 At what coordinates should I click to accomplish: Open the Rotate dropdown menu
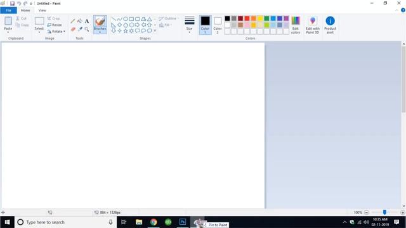[x=56, y=32]
